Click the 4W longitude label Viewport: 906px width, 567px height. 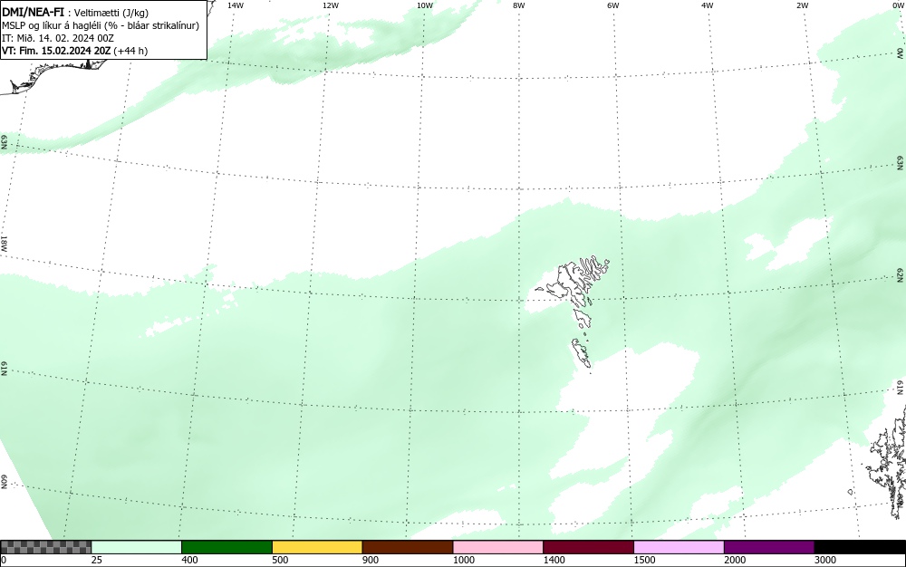click(x=708, y=5)
